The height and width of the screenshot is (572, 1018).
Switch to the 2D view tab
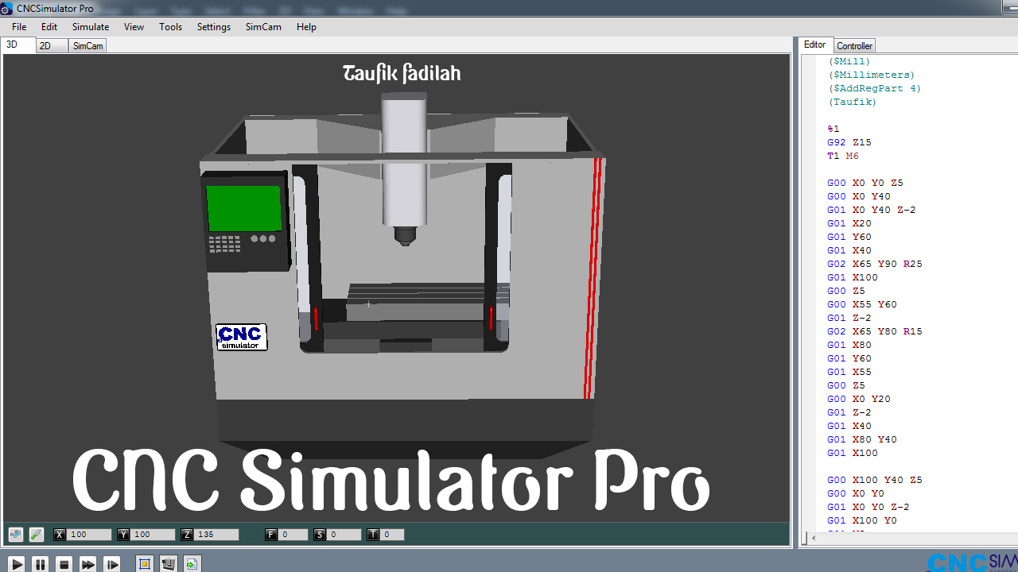pos(52,46)
